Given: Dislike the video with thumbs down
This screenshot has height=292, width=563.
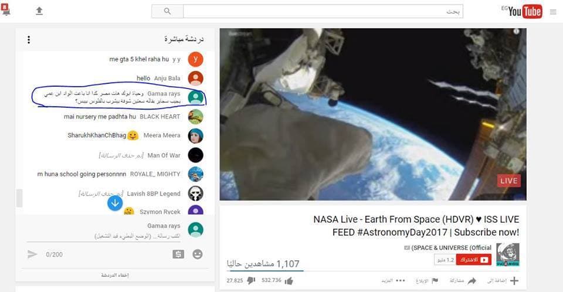Looking at the screenshot, I should [251, 280].
